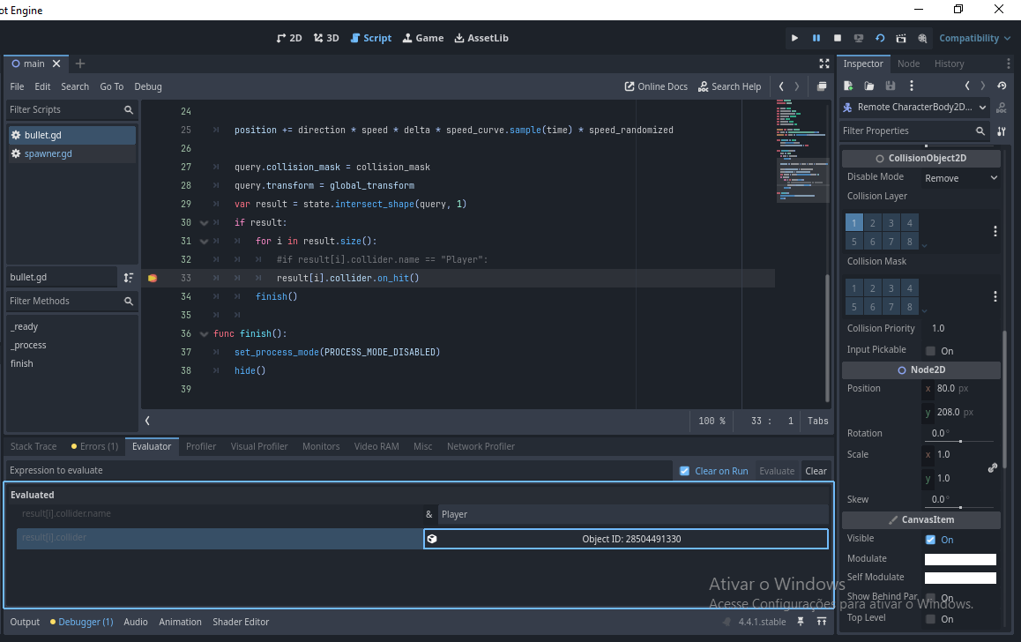Switch to the Profiler tab
The width and height of the screenshot is (1021, 642).
[x=200, y=446]
